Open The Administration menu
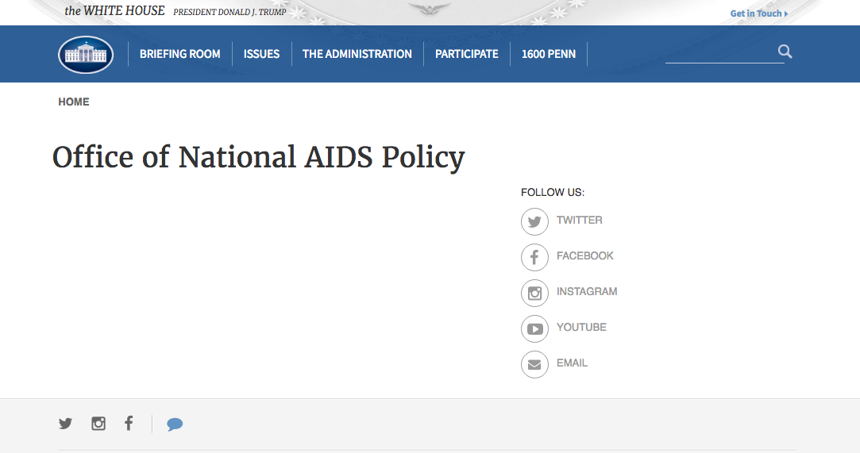The height and width of the screenshot is (453, 860). point(357,54)
